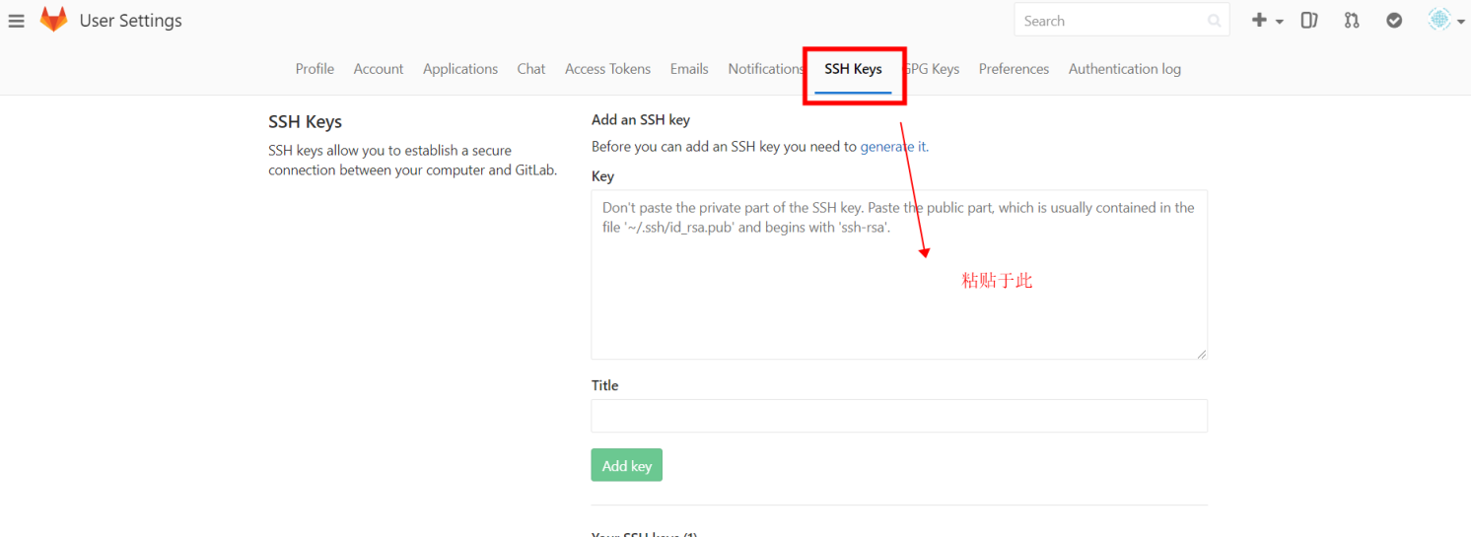
Task: Open the Access Tokens tab
Action: pos(607,69)
